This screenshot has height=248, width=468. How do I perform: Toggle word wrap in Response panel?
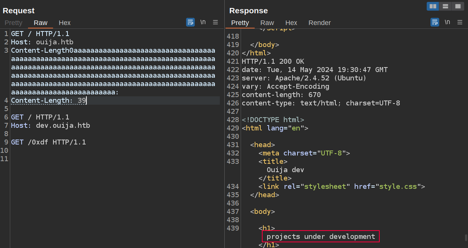(435, 22)
